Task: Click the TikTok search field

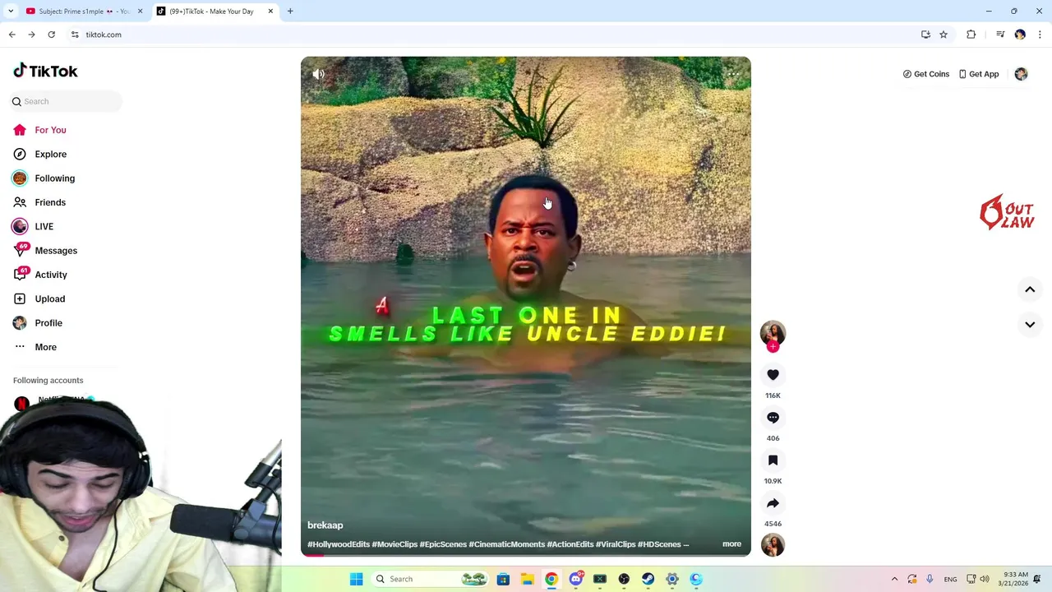Action: click(67, 101)
